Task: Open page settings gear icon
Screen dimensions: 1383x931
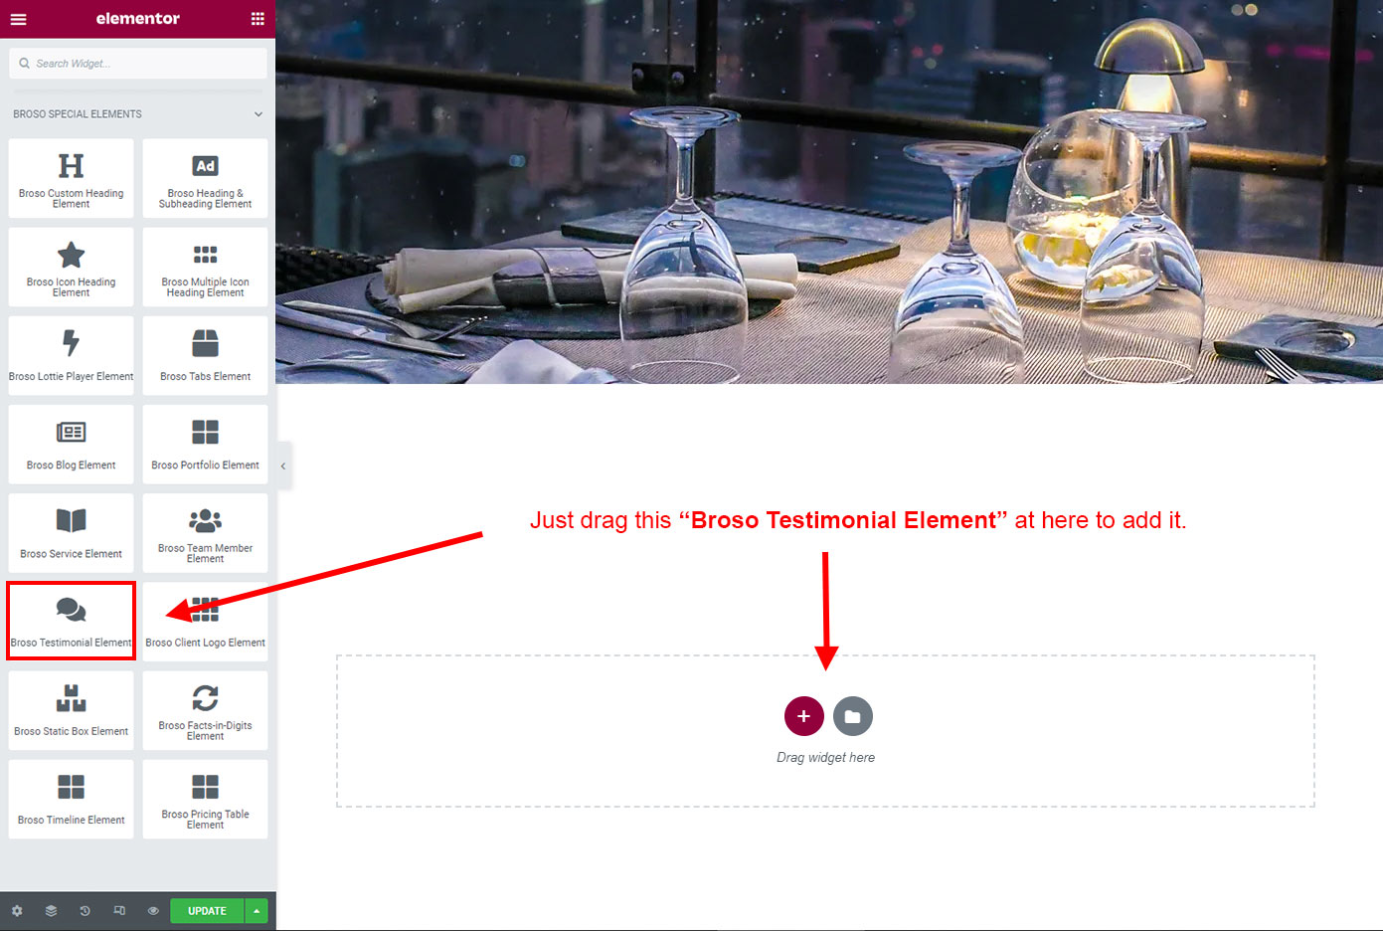Action: click(17, 911)
